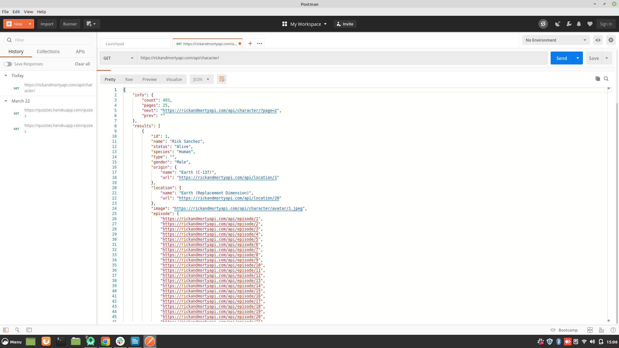Click the Save button
Viewport: 619px width, 348px height.
click(594, 58)
